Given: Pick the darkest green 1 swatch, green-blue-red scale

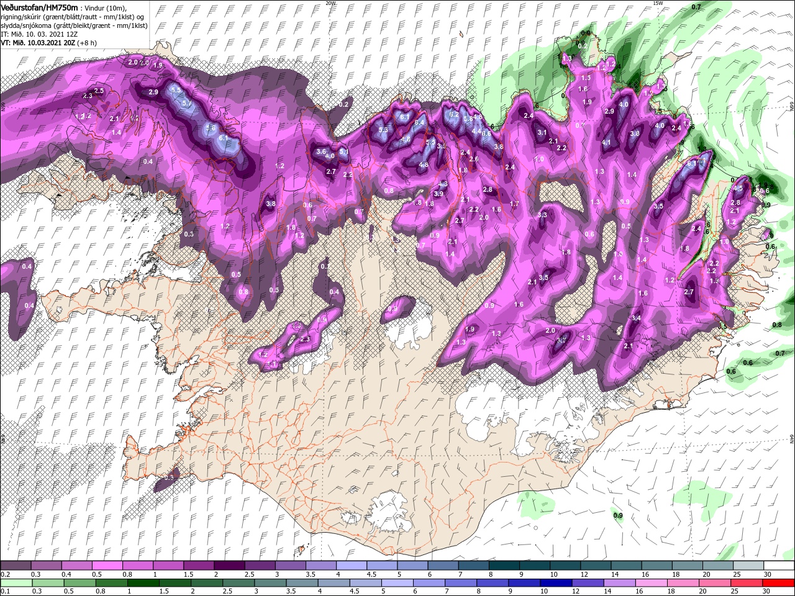Looking at the screenshot, I should point(143,582).
